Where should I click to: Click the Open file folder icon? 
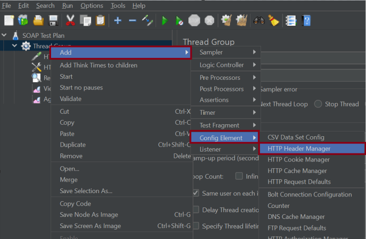(x=38, y=21)
